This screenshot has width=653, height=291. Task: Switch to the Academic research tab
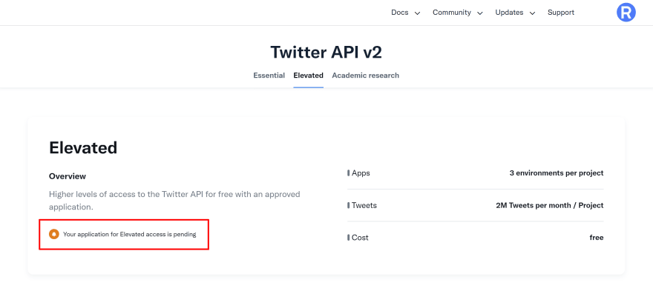point(366,76)
